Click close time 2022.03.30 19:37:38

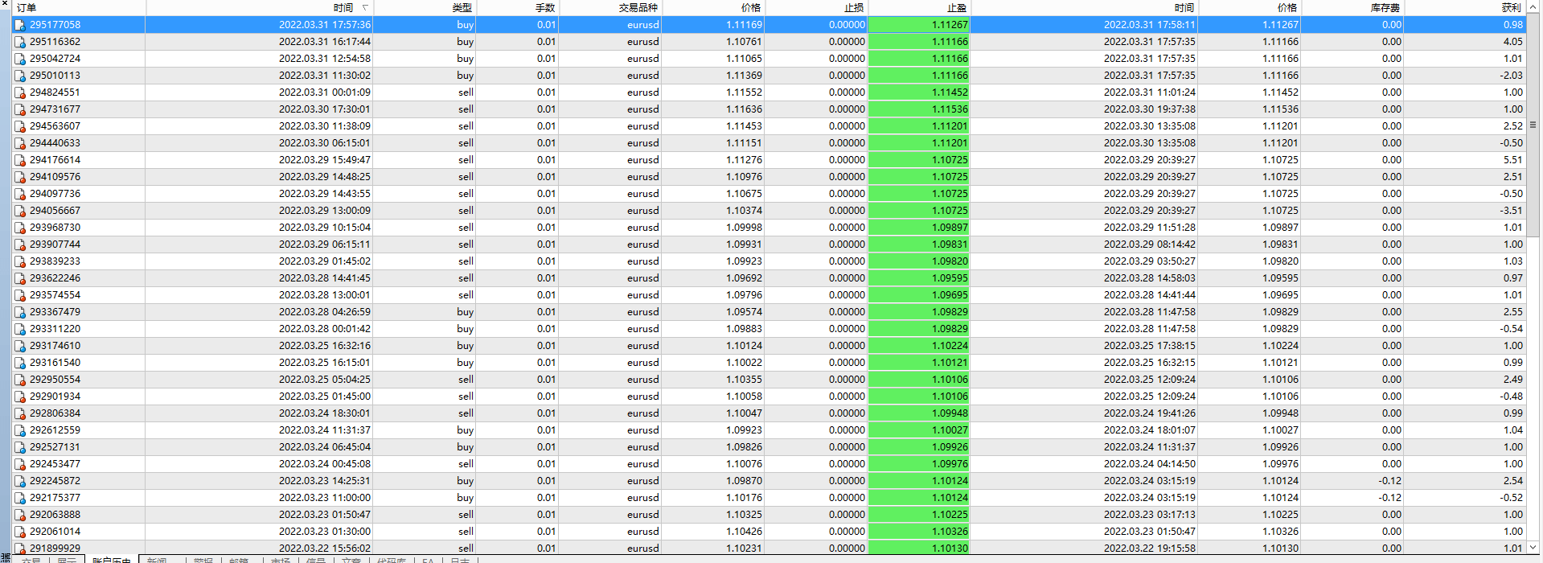(x=1149, y=109)
